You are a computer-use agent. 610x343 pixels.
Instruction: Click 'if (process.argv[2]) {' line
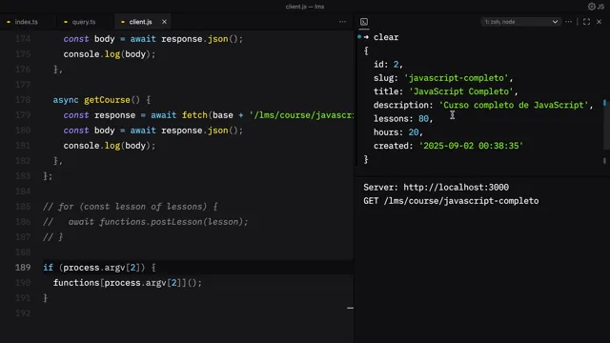pyautogui.click(x=99, y=268)
